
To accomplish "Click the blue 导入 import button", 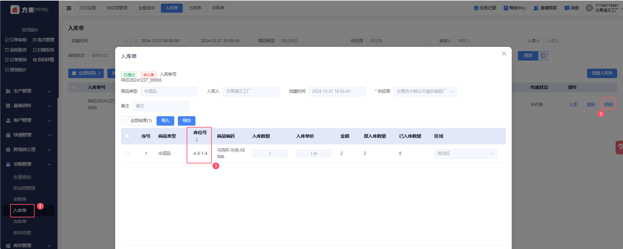I will [x=165, y=121].
